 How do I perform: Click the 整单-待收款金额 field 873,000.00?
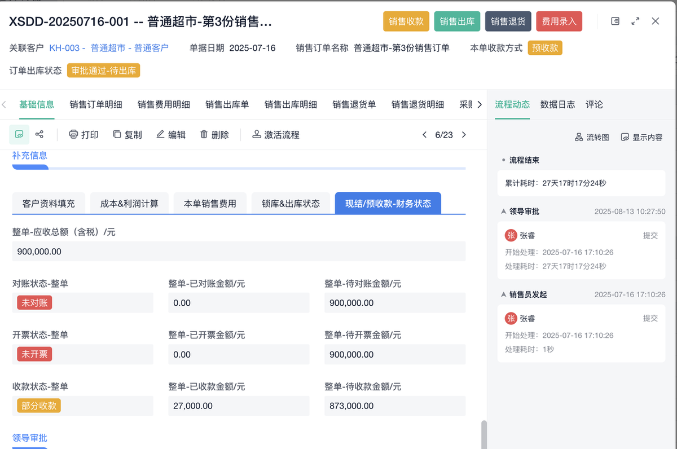point(395,406)
